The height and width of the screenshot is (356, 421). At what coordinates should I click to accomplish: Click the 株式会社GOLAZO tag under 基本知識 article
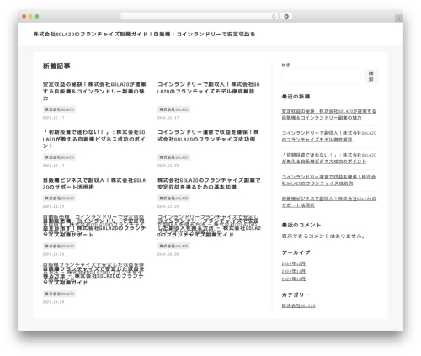tap(173, 199)
